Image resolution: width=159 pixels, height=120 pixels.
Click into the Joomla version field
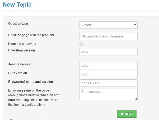[x=108, y=66]
